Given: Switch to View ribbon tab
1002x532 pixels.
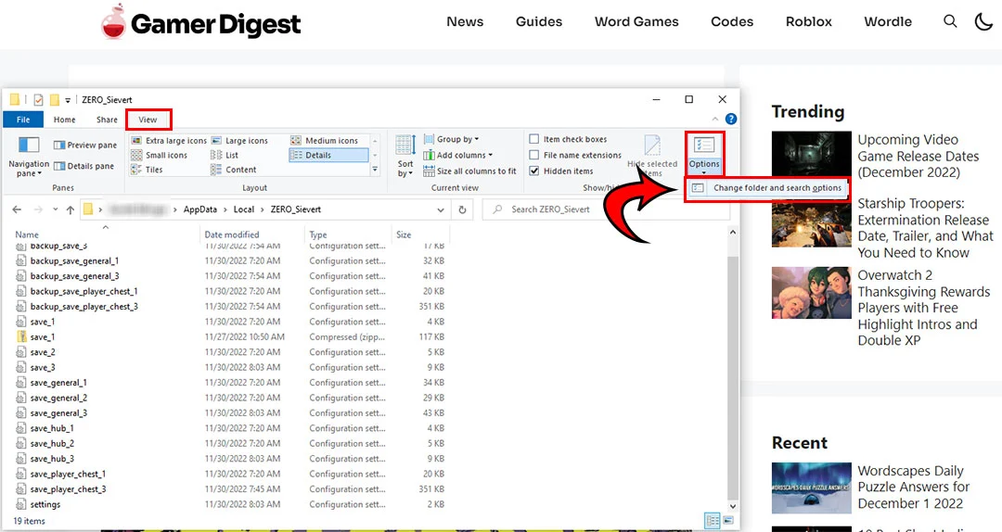Looking at the screenshot, I should [148, 120].
